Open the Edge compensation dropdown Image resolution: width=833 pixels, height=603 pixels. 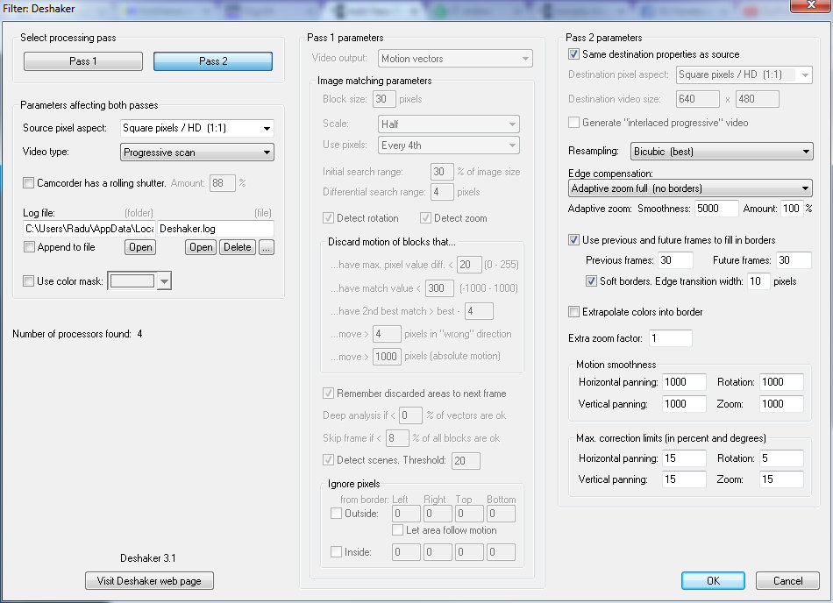click(690, 188)
